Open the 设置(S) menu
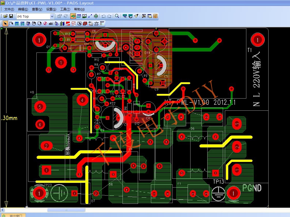Viewport: 290px width, 217px height. (51, 9)
